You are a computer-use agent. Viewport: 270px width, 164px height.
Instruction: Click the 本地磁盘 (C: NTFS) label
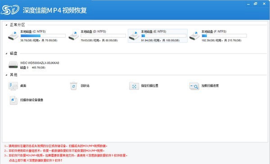[x=33, y=31]
